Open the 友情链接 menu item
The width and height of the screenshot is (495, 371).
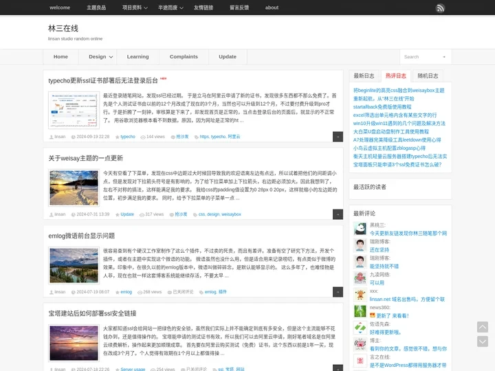pyautogui.click(x=203, y=8)
